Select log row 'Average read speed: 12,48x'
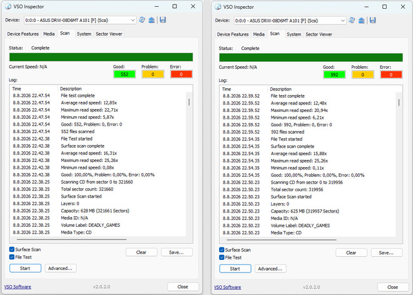The width and height of the screenshot is (413, 295). (x=308, y=103)
